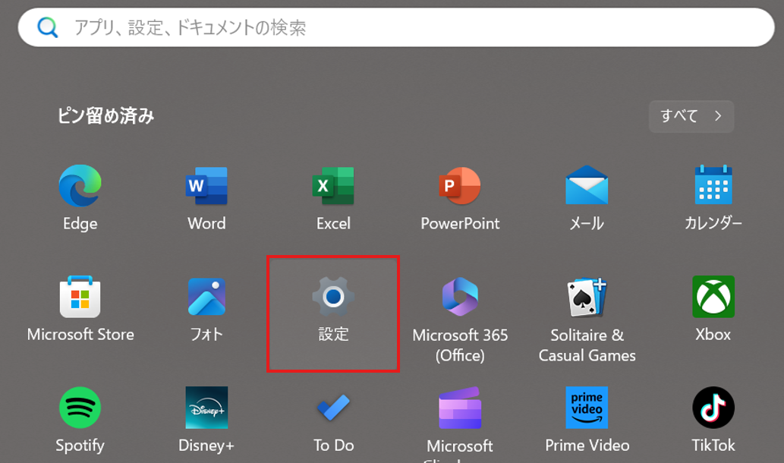784x463 pixels.
Task: Expand the すべて (All apps) list
Action: point(689,116)
